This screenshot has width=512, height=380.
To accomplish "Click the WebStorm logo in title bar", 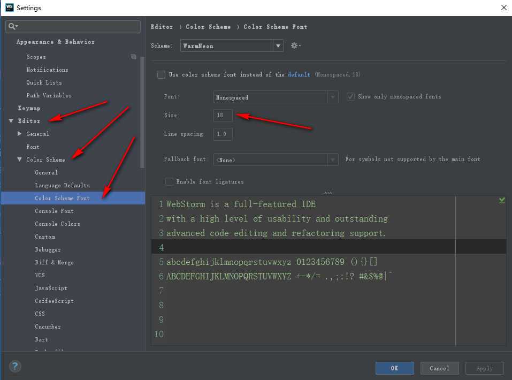I will click(x=10, y=7).
